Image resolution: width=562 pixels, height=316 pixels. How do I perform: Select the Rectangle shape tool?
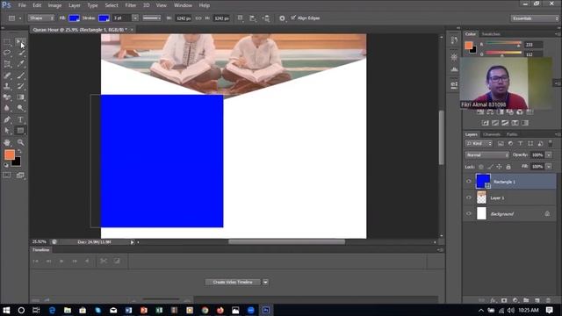pos(20,131)
